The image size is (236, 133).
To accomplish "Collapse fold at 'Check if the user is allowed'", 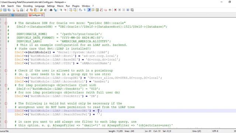I will coord(6,71).
